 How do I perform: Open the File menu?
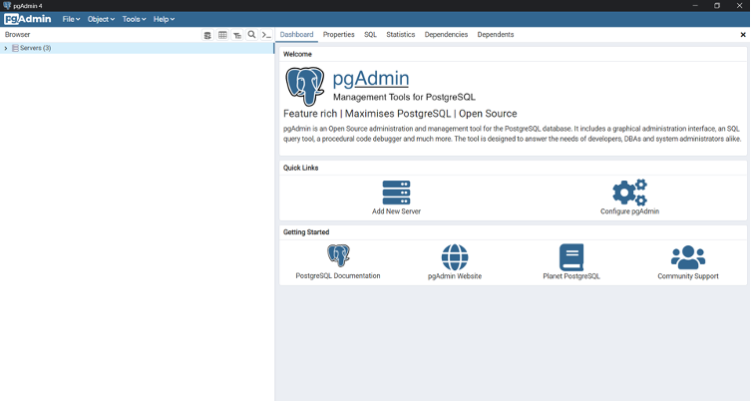tap(71, 19)
